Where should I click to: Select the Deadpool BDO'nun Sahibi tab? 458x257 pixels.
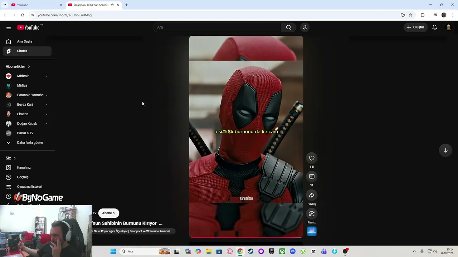click(94, 5)
